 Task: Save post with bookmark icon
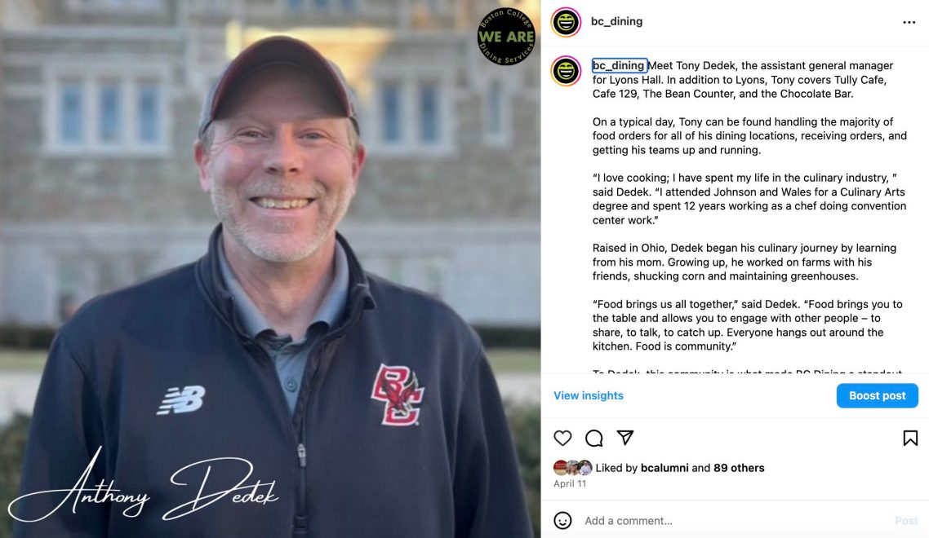[x=910, y=438]
